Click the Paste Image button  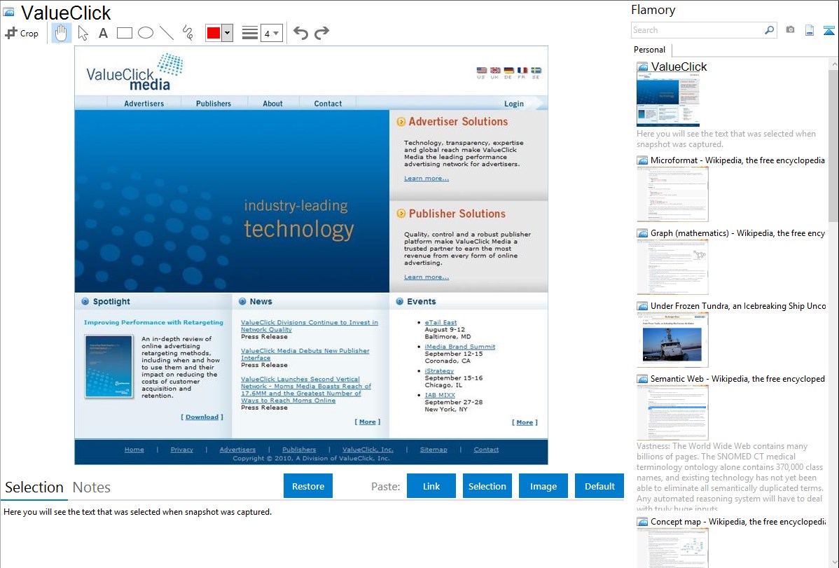pyautogui.click(x=543, y=486)
